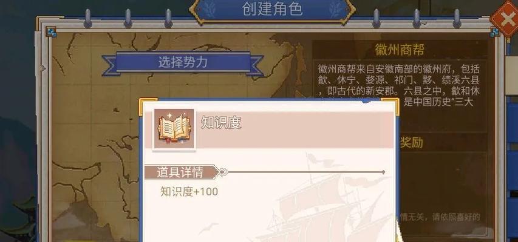Tap the 知识度 open book icon

click(x=174, y=129)
